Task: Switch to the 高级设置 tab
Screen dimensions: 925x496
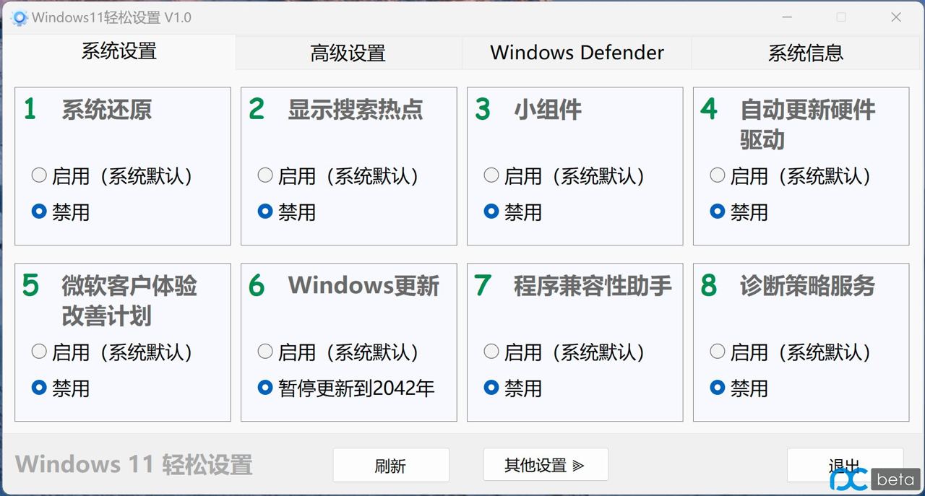Action: point(348,53)
